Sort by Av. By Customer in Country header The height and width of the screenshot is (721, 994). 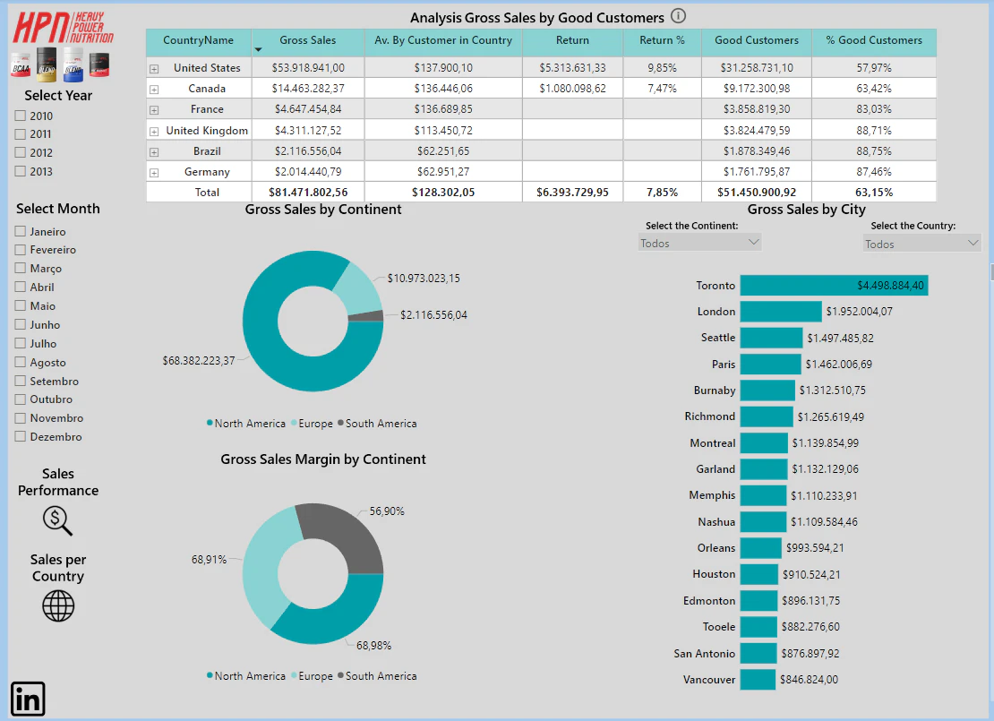pos(443,40)
